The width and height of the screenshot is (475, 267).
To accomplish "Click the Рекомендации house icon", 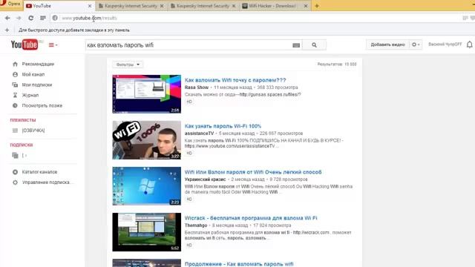I will click(15, 65).
